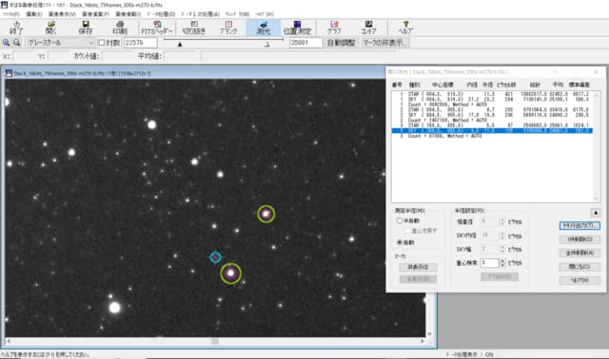Open the コントア contour tool
Image resolution: width=609 pixels, height=359 pixels.
(368, 28)
